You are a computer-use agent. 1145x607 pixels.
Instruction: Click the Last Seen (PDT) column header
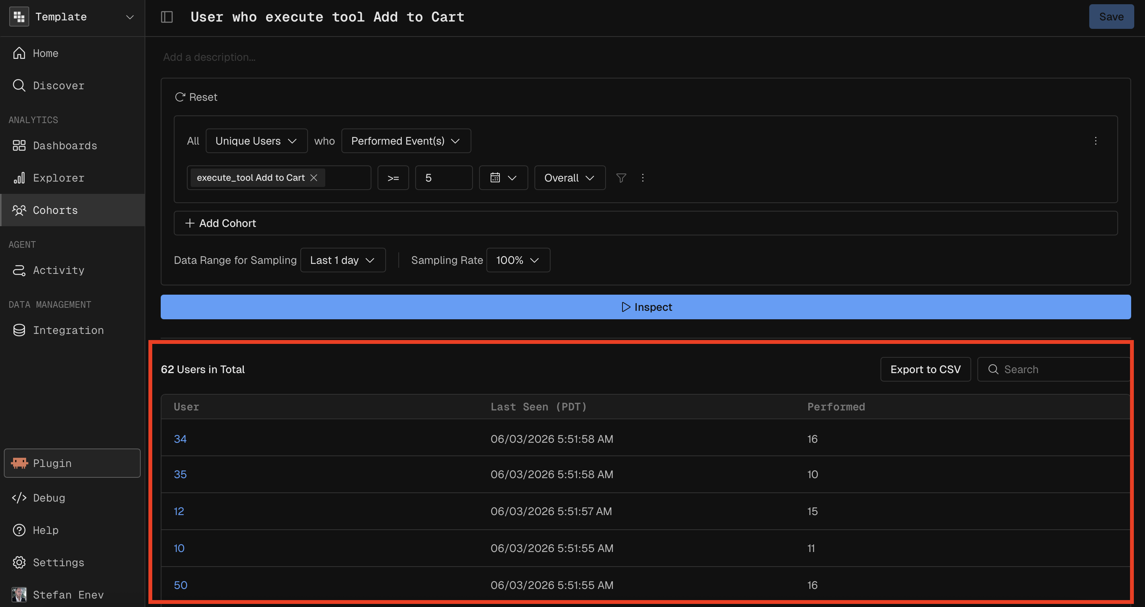pos(538,407)
